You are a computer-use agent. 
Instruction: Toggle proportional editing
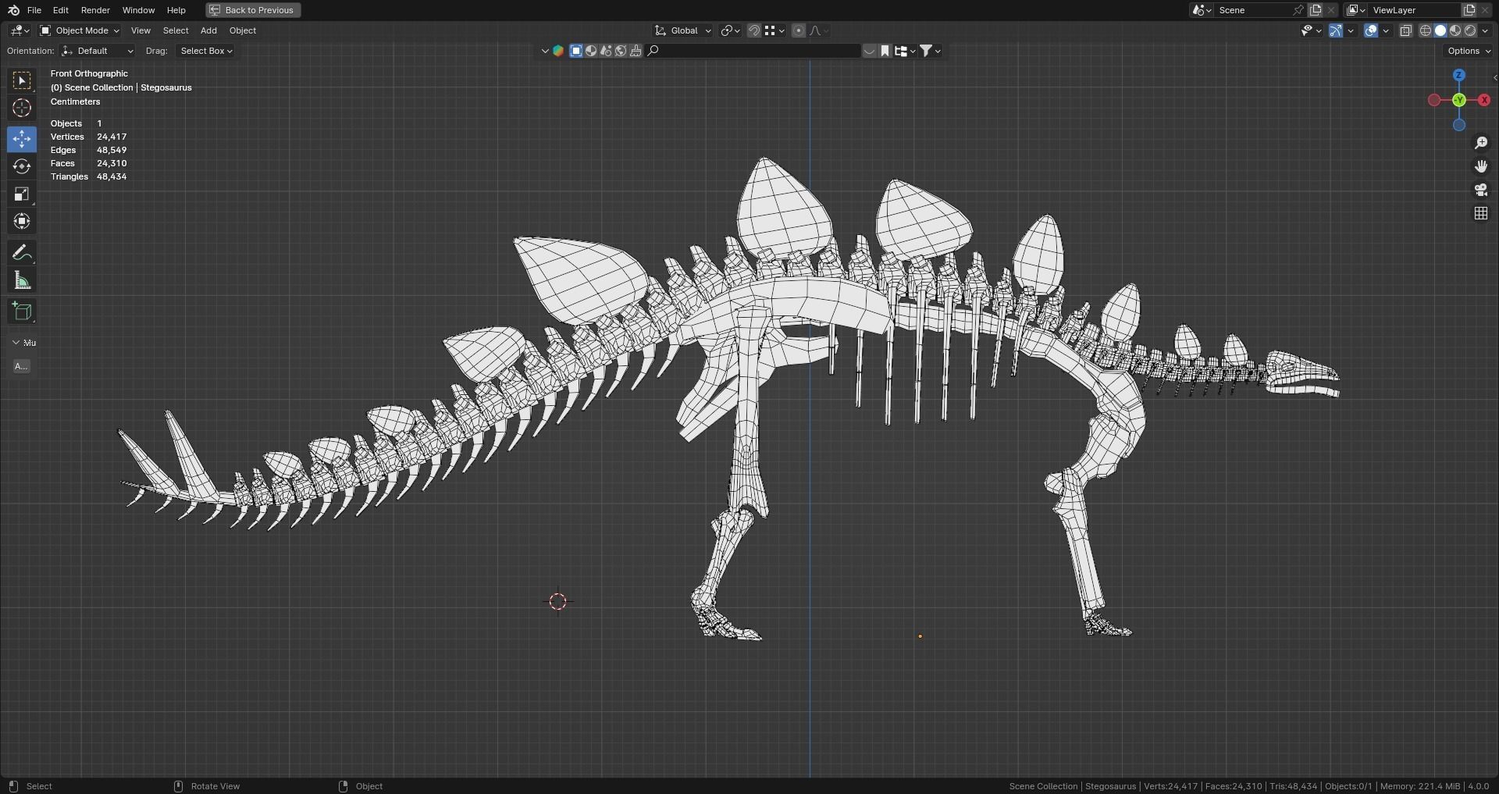click(x=798, y=30)
